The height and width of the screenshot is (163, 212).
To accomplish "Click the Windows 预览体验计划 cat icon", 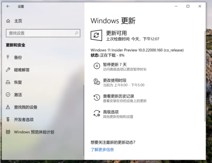I will [8, 132].
